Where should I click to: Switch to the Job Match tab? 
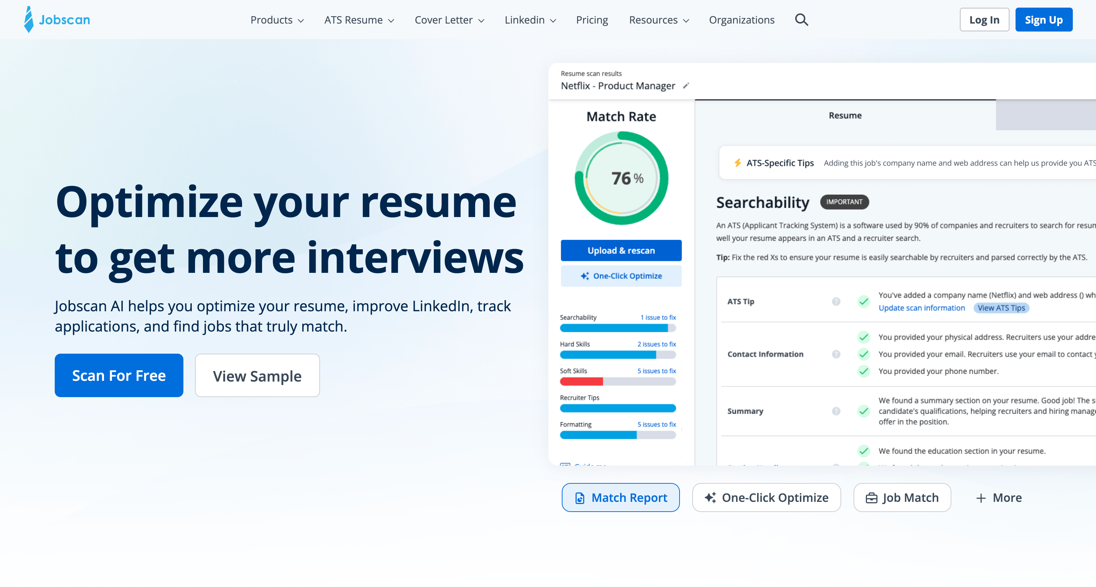tap(902, 498)
